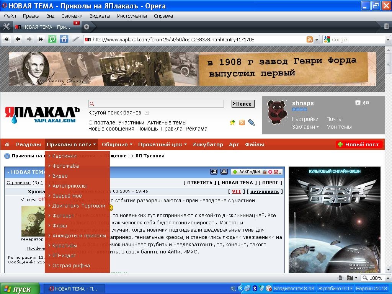
Task: Open the closed tabs trash bin
Action: [386, 26]
